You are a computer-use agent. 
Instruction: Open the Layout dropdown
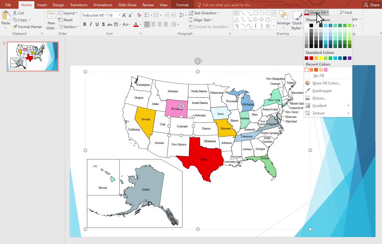point(68,13)
